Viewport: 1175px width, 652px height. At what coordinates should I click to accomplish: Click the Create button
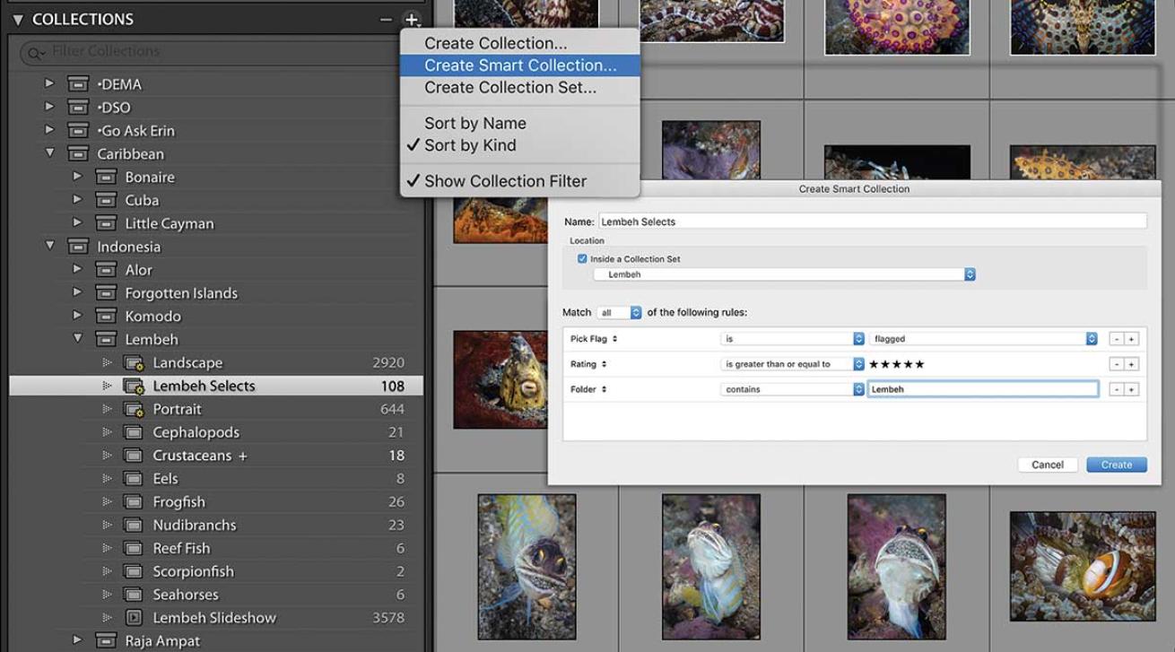[x=1116, y=465]
